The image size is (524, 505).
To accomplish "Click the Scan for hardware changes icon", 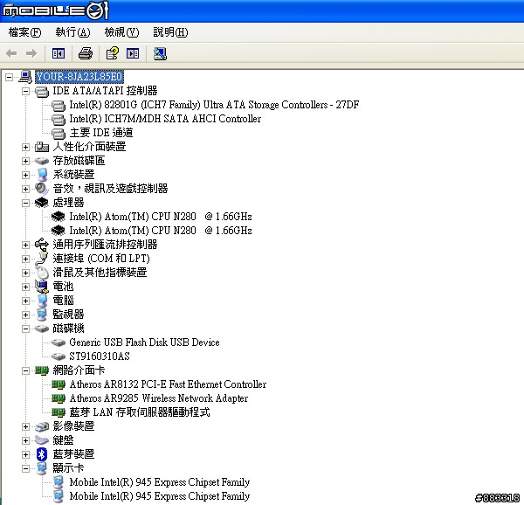I will [x=160, y=53].
